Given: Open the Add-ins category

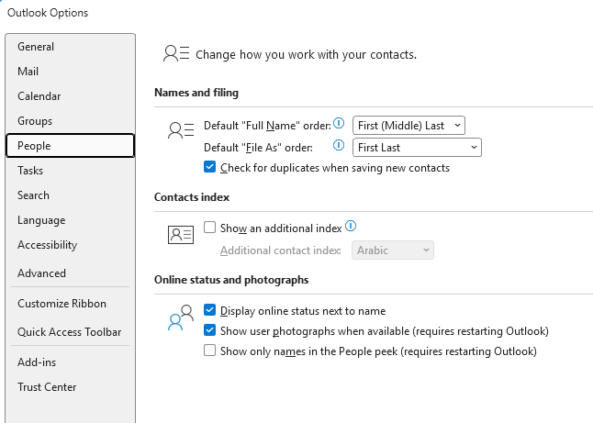Looking at the screenshot, I should coord(71,362).
